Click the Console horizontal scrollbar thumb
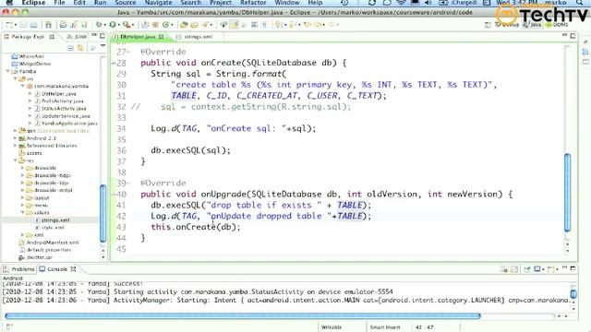Image resolution: width=591 pixels, height=332 pixels. [243, 315]
